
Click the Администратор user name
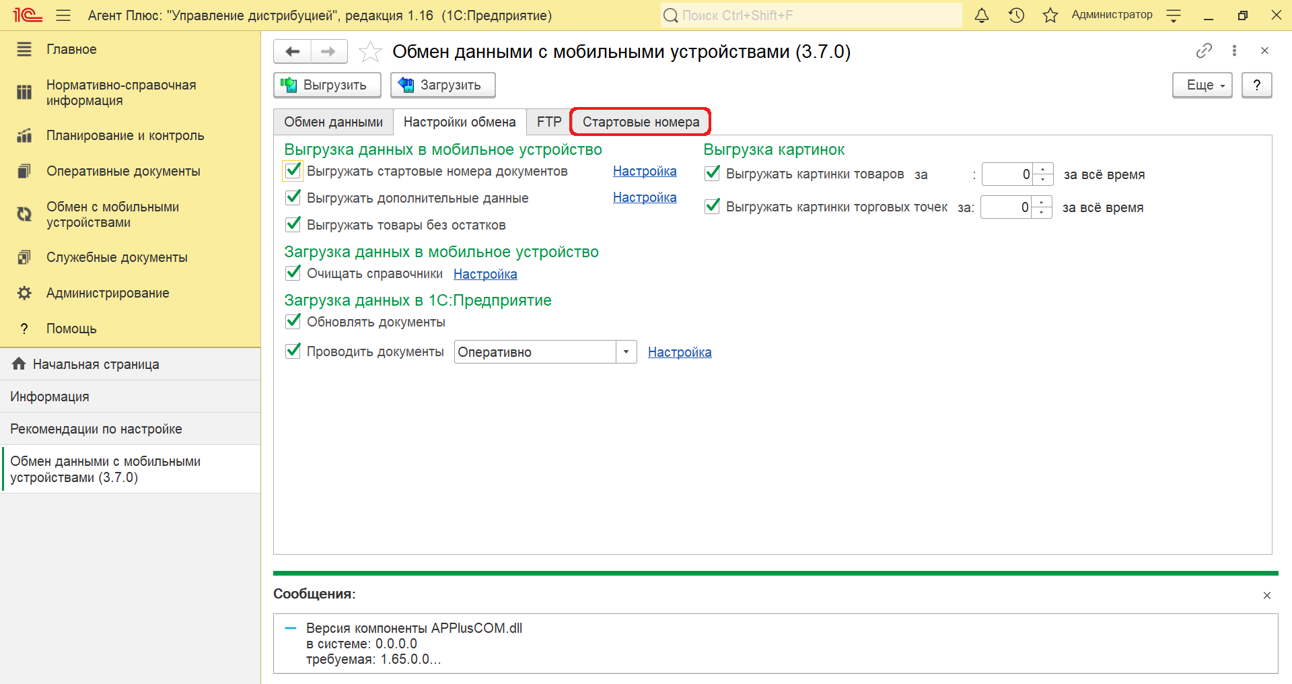tap(1112, 15)
